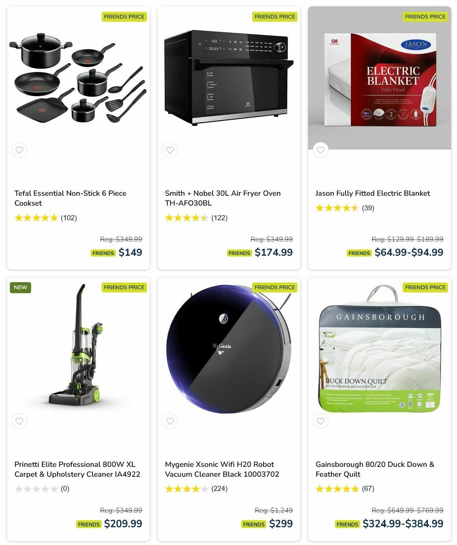Open Tefal Essential Non-Stick 6 Piece Cookset
457x545 pixels.
coord(71,198)
